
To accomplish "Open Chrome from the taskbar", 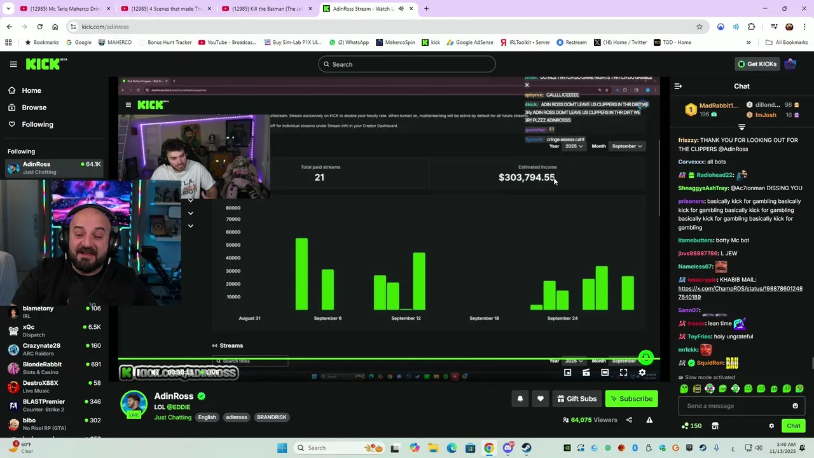I will coord(489,448).
